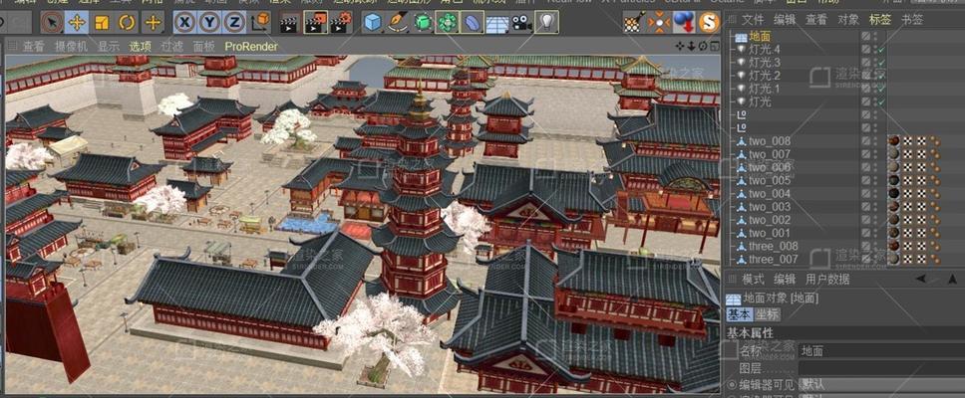Click the checkered brush plugin icon
965x398 pixels.
click(633, 23)
